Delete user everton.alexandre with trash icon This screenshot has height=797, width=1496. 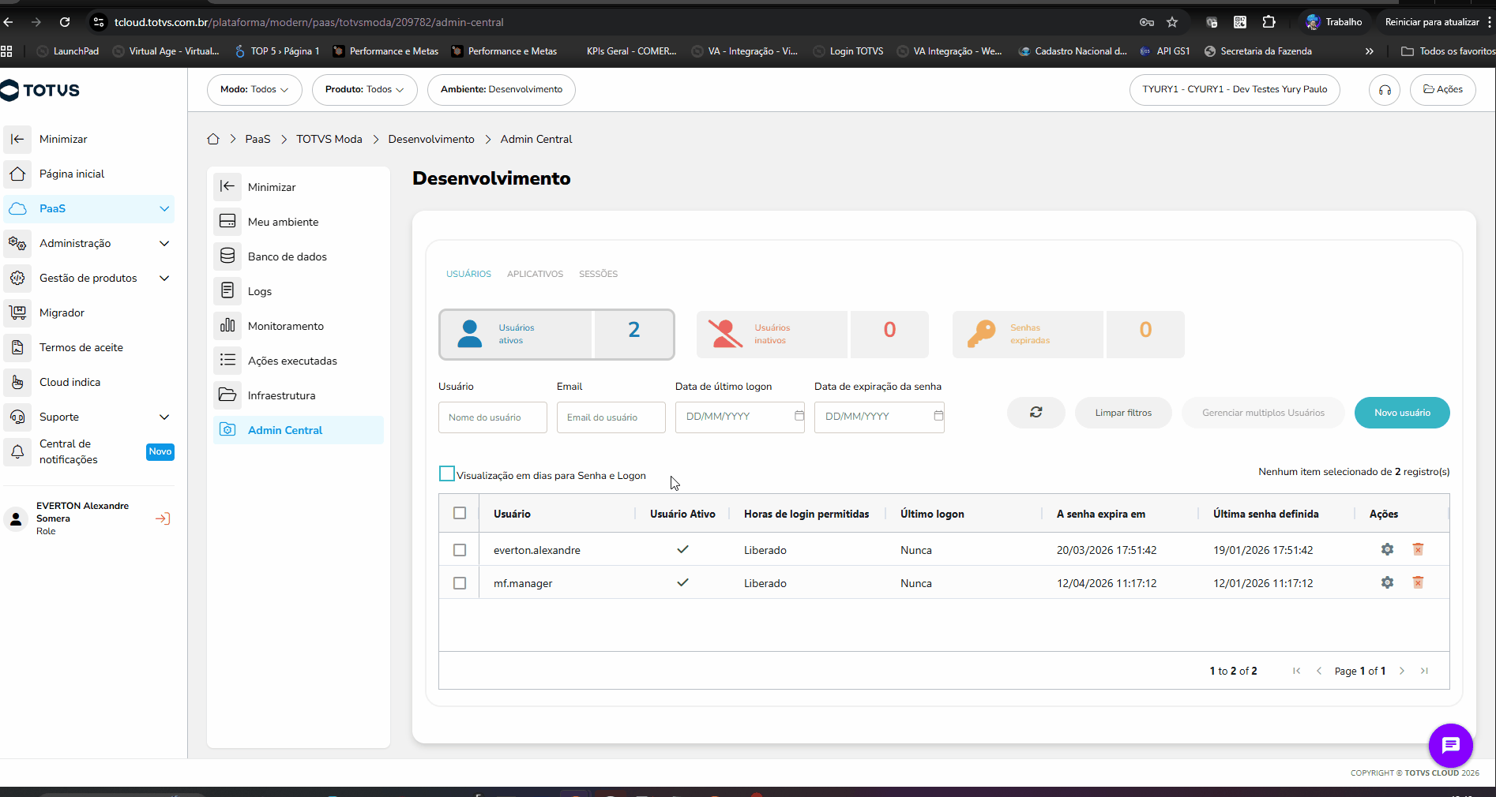pos(1418,549)
